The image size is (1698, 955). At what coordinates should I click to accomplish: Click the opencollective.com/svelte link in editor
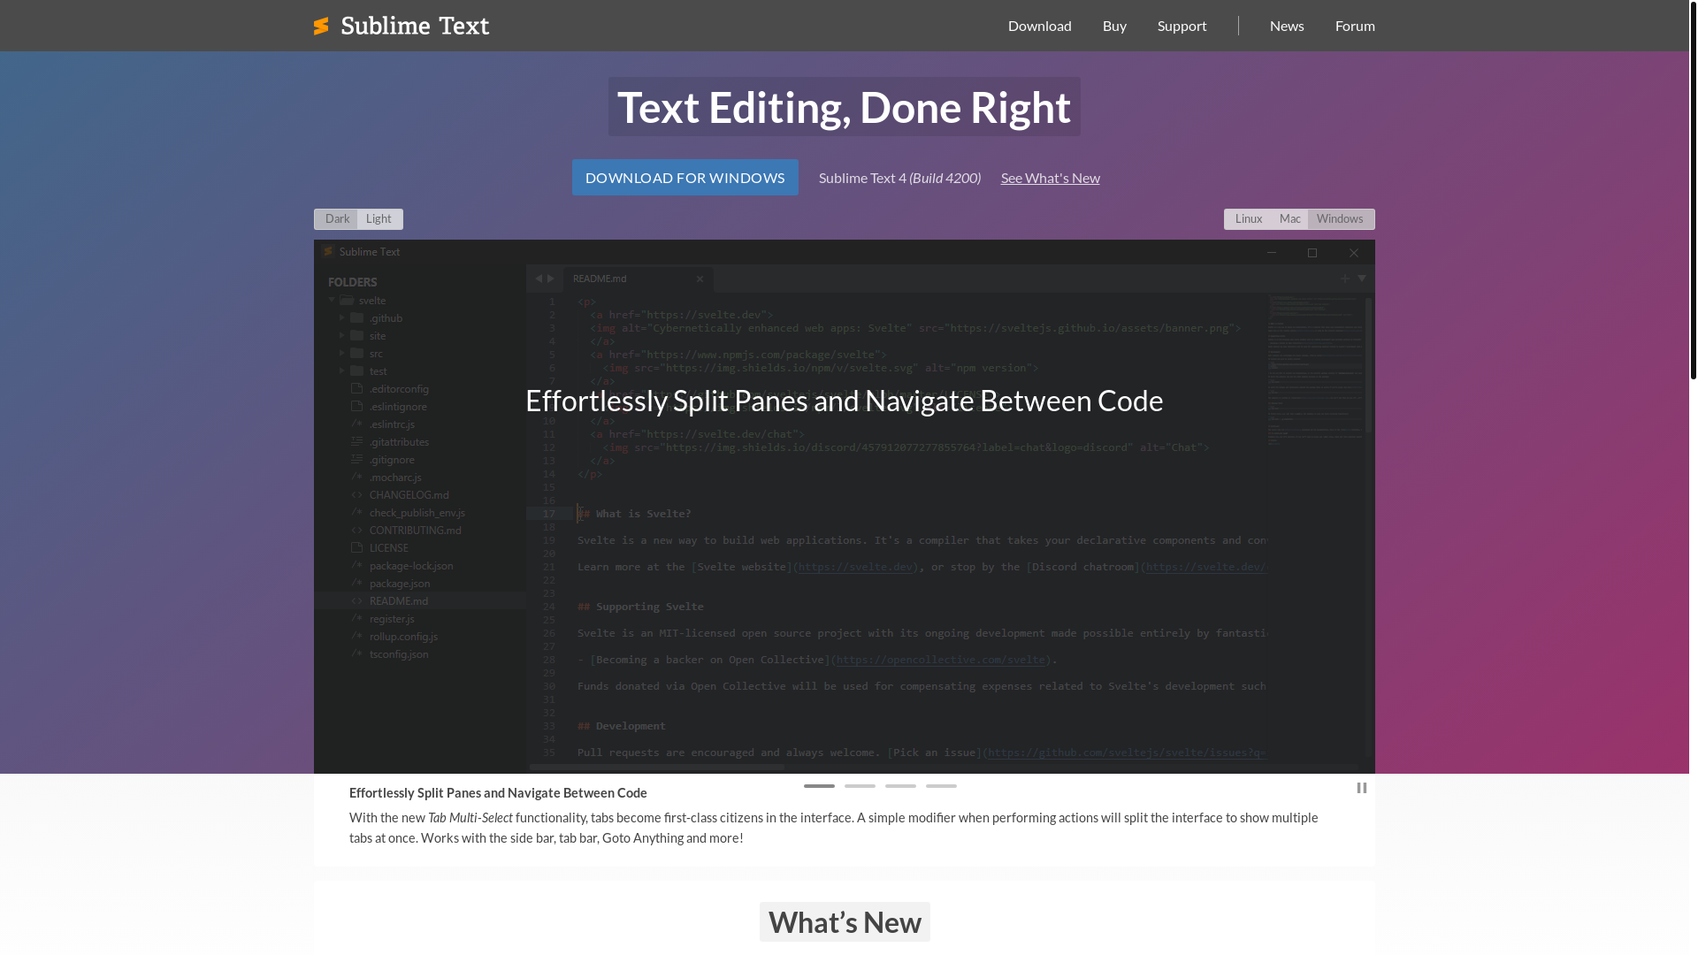click(x=941, y=660)
